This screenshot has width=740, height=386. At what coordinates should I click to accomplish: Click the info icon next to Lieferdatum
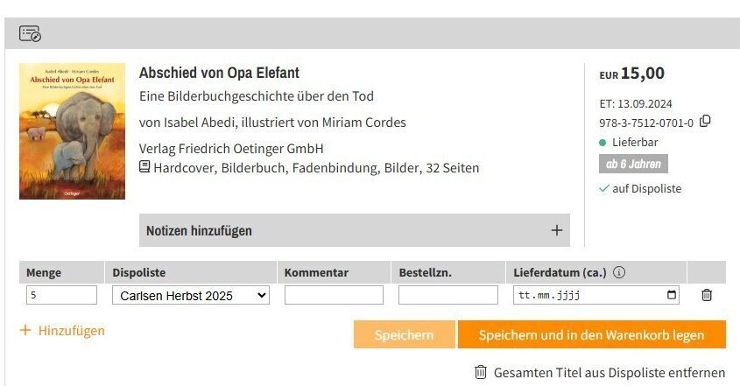[619, 272]
